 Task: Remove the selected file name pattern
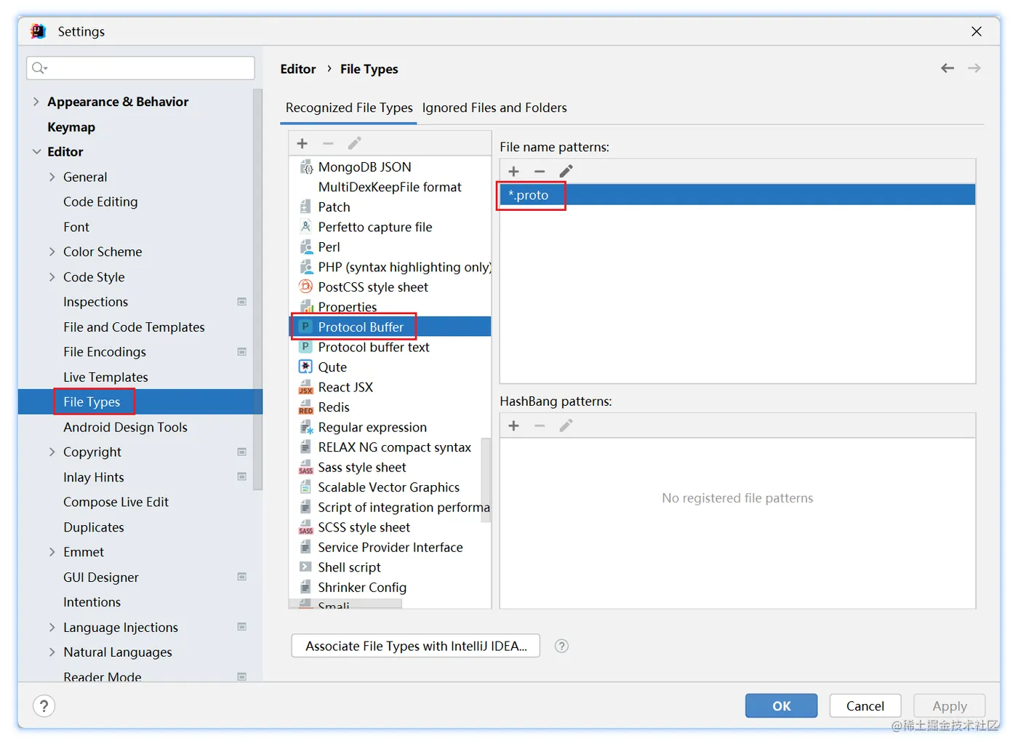click(x=540, y=171)
